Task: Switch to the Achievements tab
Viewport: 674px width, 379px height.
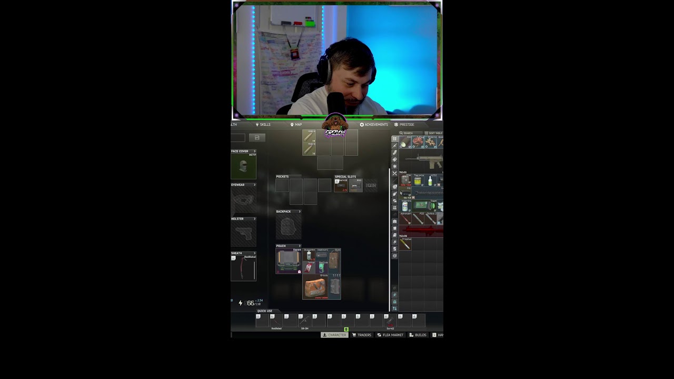Action: pos(374,125)
